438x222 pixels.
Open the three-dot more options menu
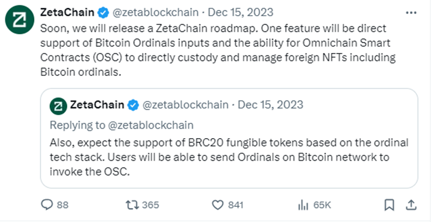(x=411, y=13)
